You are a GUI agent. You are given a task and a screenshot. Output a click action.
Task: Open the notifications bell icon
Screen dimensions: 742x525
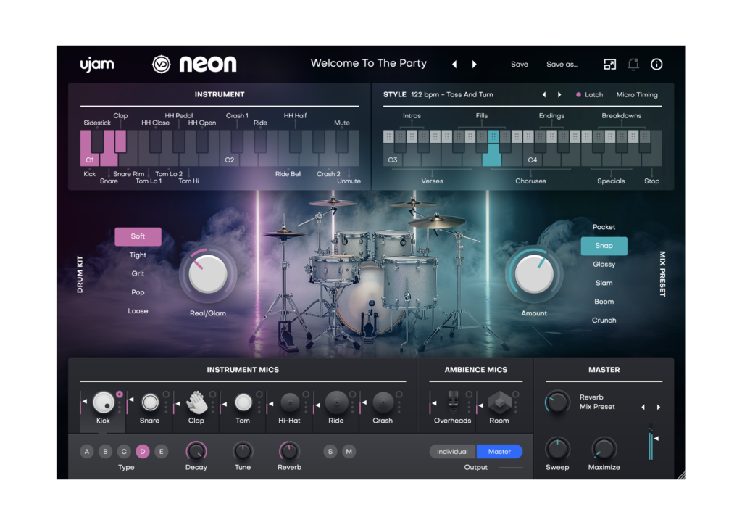[633, 64]
